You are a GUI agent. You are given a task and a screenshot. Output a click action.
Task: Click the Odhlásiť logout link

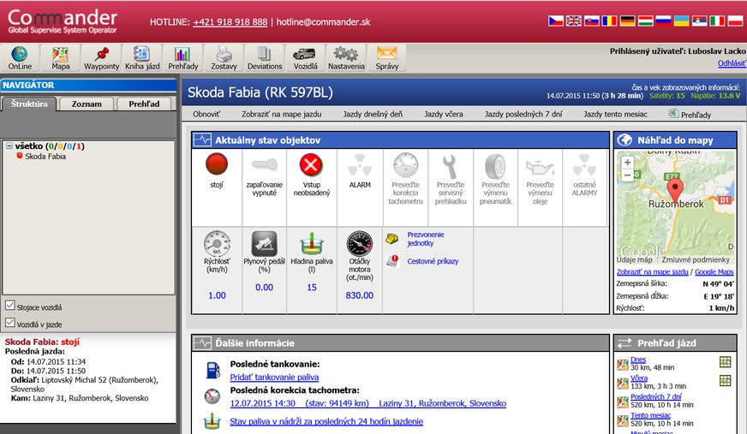coord(731,63)
